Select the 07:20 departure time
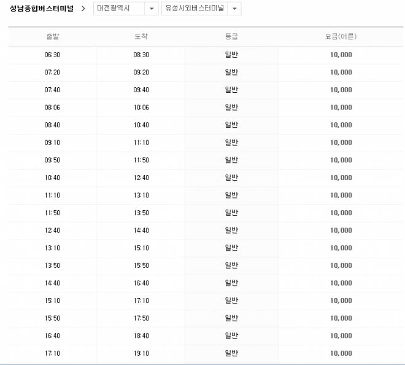405x365 pixels. pos(52,72)
